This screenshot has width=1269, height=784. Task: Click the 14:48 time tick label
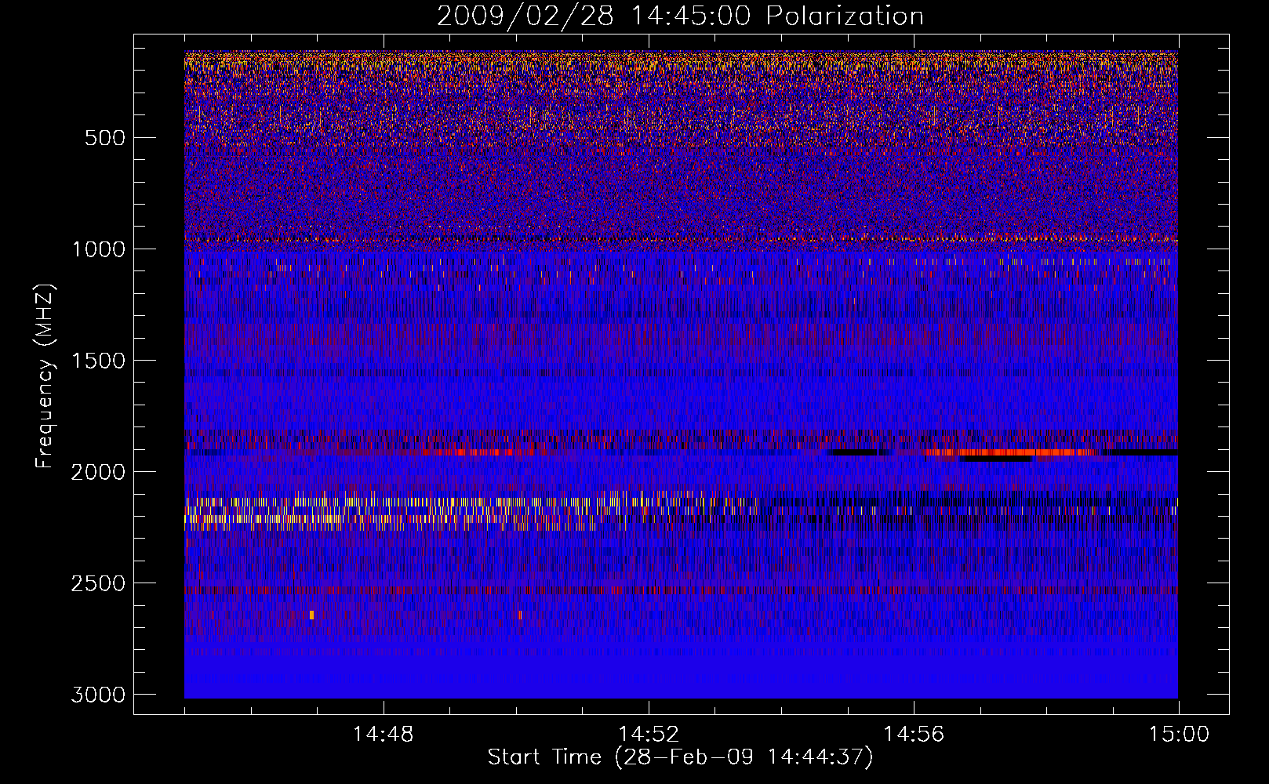point(383,735)
